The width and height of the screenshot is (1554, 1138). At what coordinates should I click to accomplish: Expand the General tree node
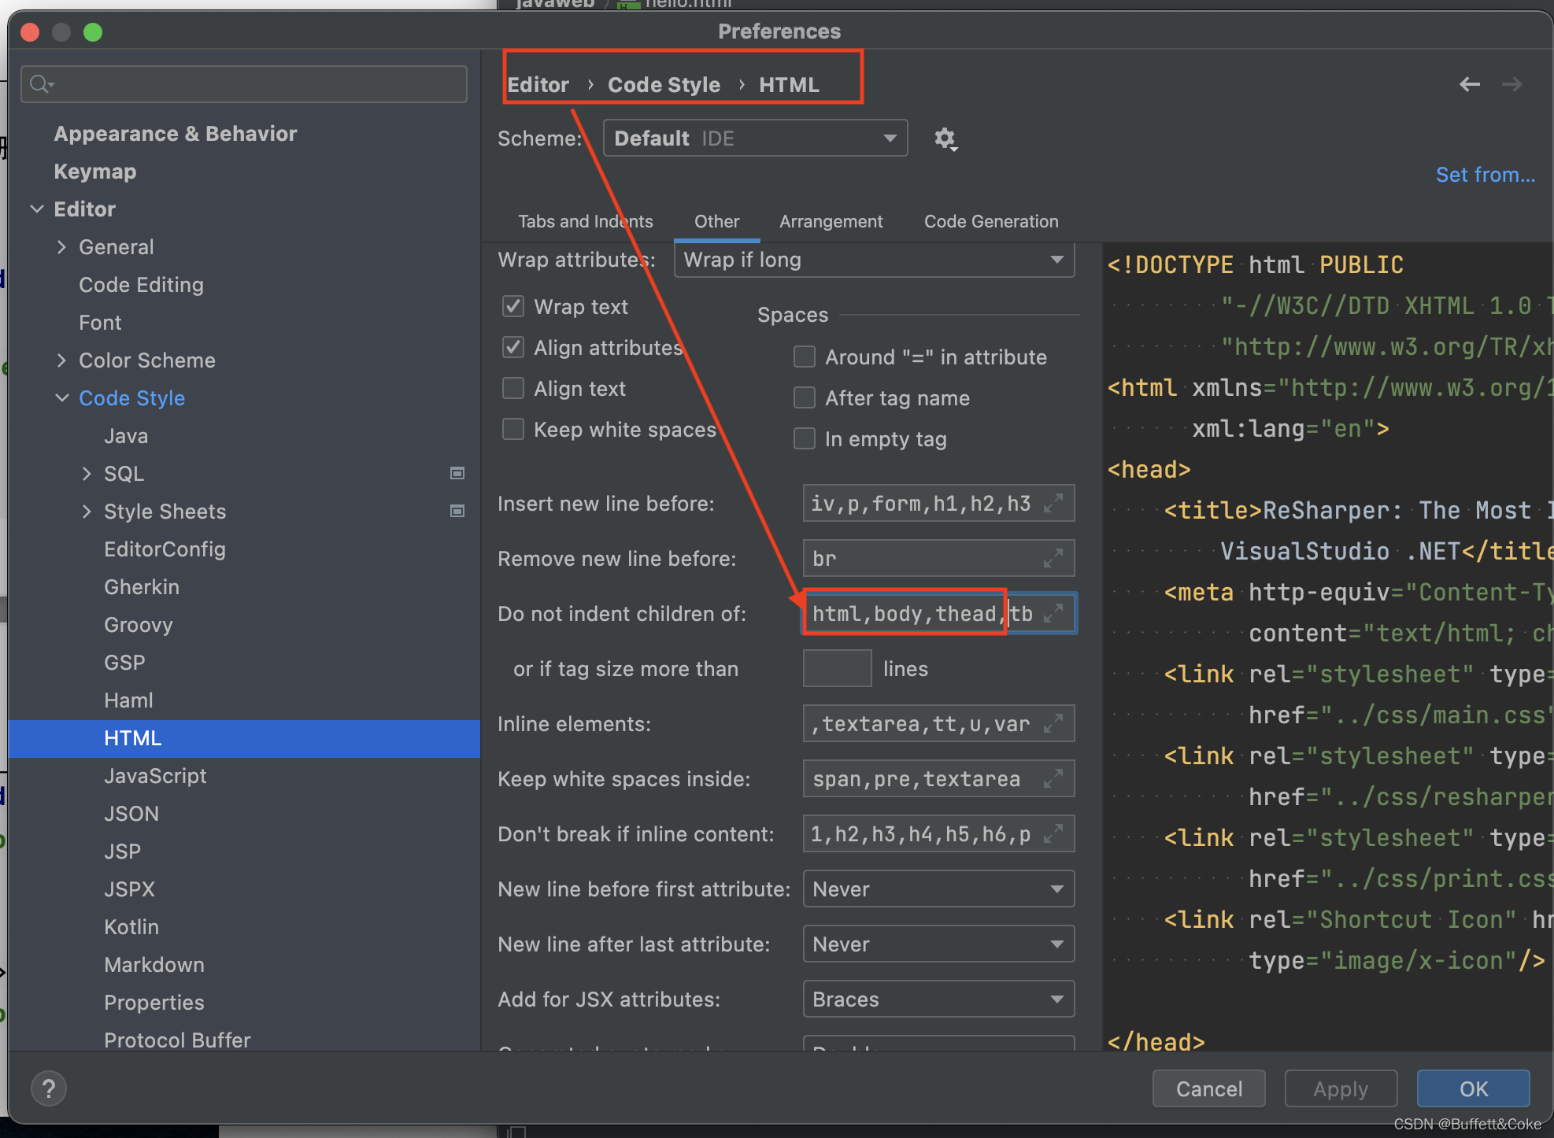(x=62, y=246)
